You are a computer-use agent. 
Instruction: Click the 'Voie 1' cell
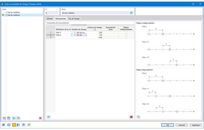tap(63, 32)
